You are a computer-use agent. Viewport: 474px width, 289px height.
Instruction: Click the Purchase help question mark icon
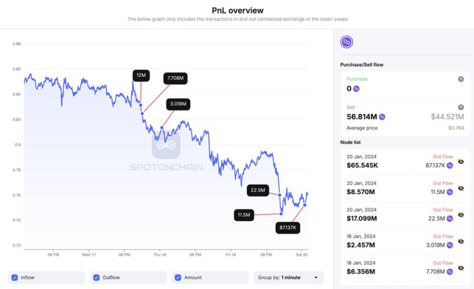(x=461, y=79)
